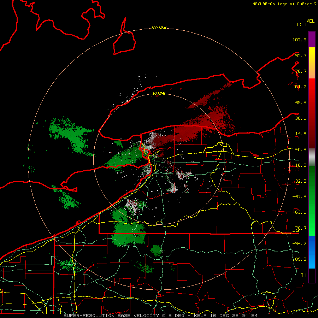Click the 45.6 legend value
The image size is (318, 318).
[x=301, y=102]
